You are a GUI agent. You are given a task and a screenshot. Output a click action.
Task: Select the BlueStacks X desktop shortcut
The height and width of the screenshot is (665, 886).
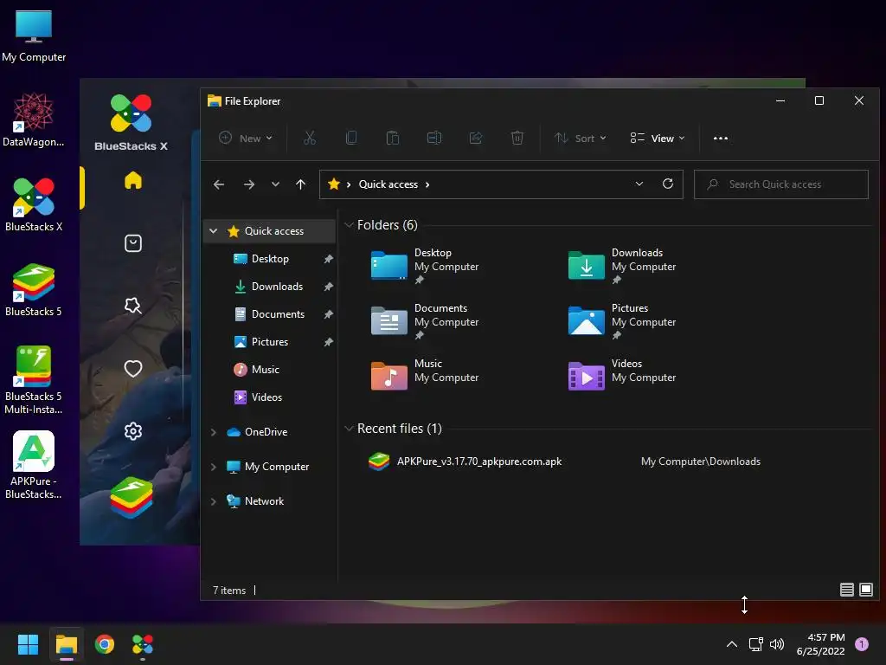34,204
